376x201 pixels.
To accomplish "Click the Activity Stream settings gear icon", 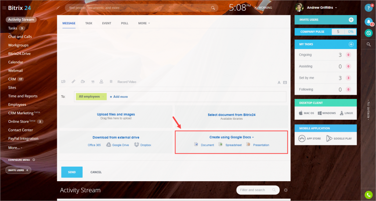I will click(x=286, y=190).
